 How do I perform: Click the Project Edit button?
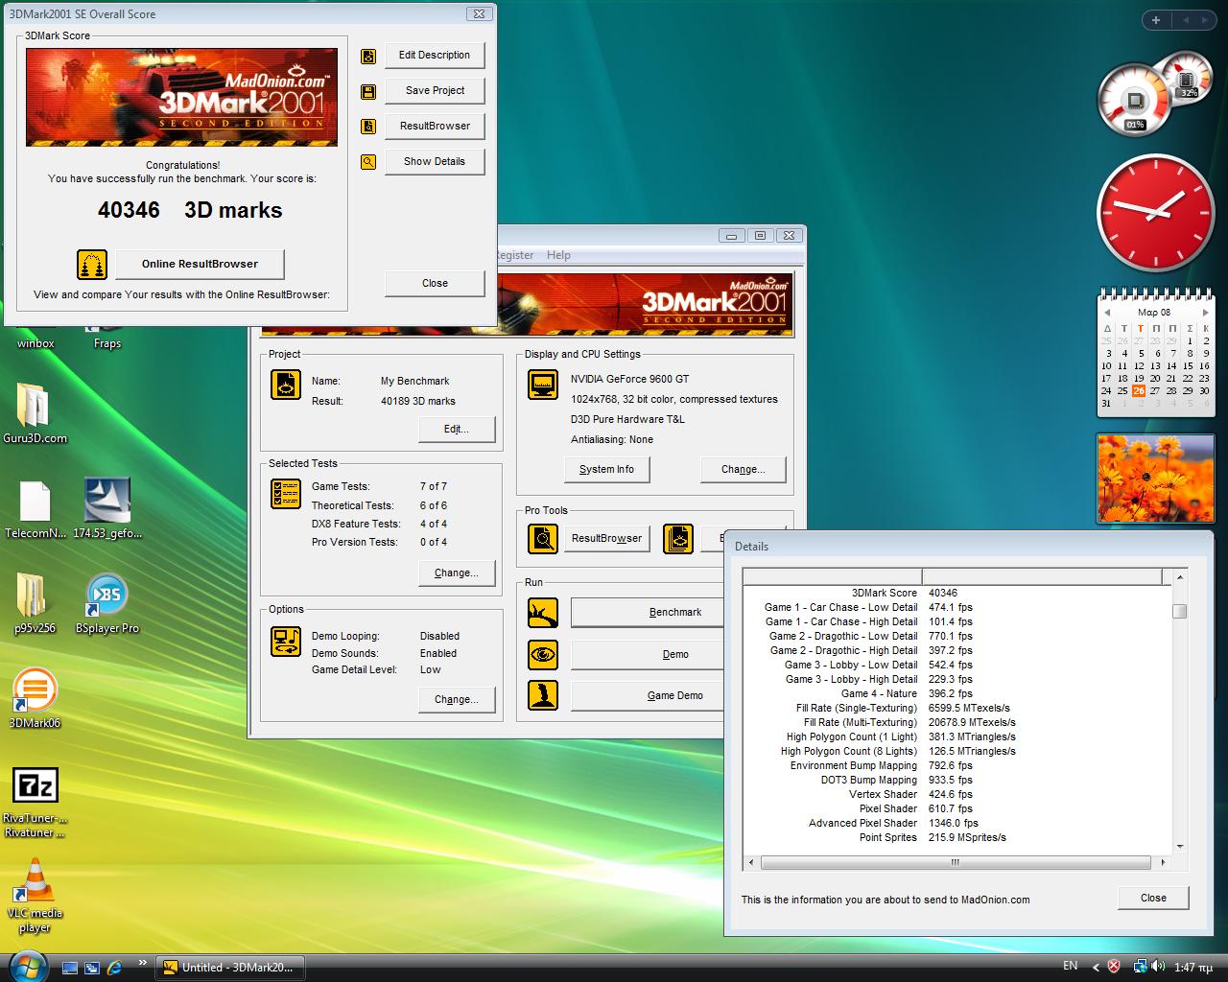[x=457, y=430]
